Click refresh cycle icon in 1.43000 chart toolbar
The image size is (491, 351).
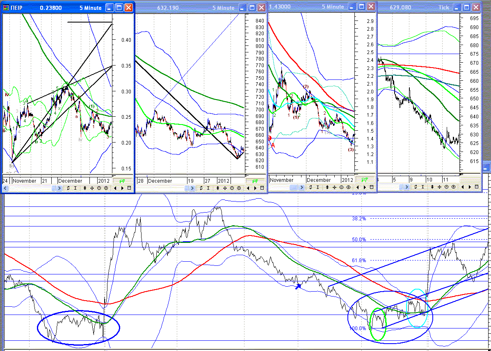[x=311, y=187]
